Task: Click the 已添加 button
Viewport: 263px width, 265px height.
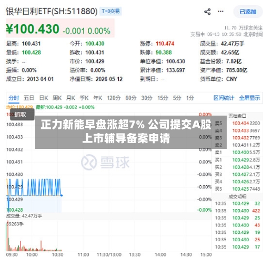Action: click(x=248, y=12)
